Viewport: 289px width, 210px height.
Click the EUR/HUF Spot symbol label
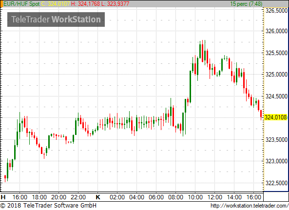(x=21, y=4)
